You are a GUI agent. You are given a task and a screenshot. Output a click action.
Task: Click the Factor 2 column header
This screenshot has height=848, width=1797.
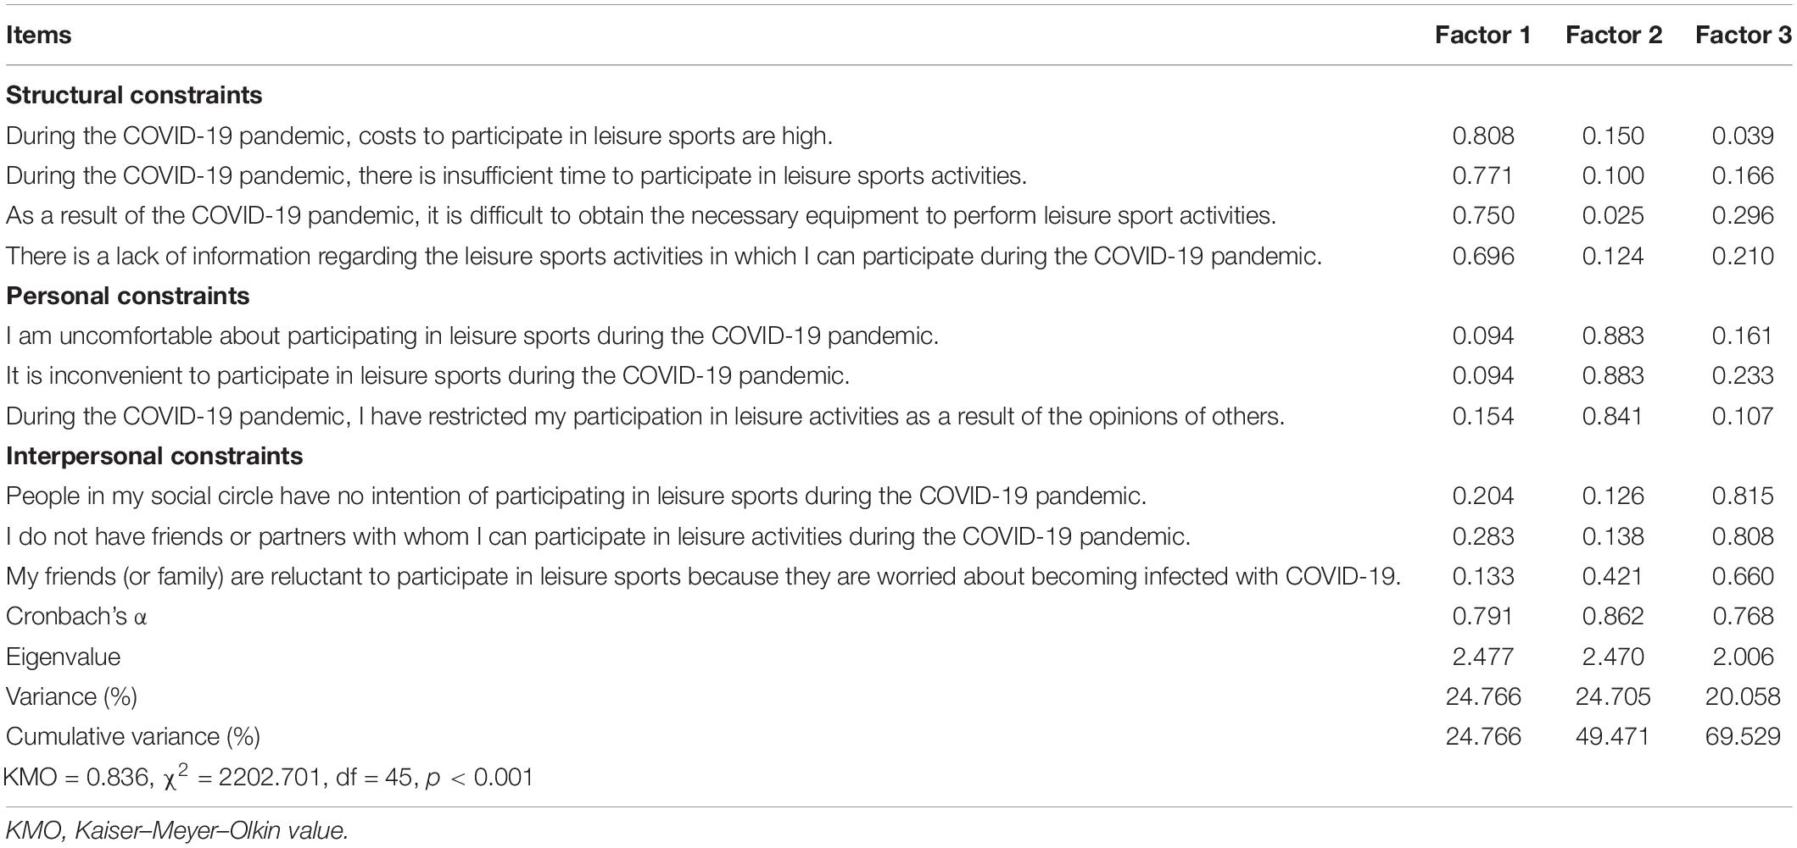coord(1613,35)
